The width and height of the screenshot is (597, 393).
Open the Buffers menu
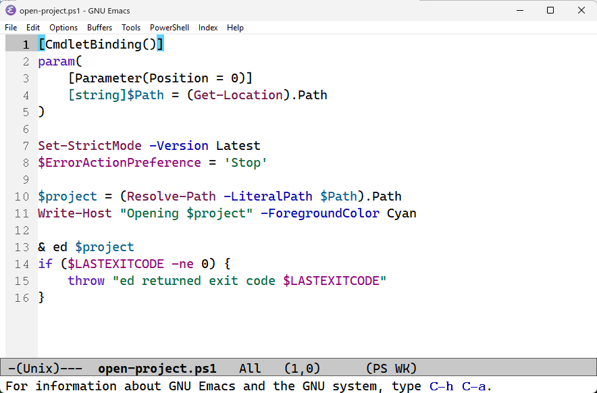(100, 28)
